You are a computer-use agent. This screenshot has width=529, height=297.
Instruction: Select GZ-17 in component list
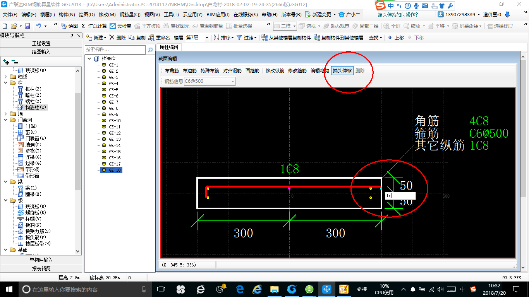[115, 164]
